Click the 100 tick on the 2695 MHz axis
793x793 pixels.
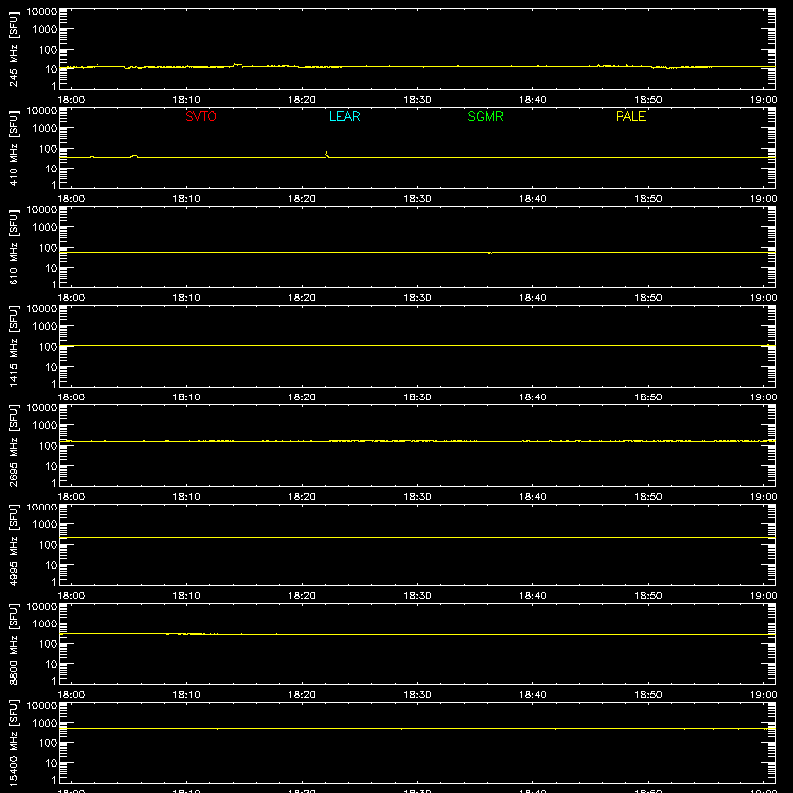pos(48,446)
